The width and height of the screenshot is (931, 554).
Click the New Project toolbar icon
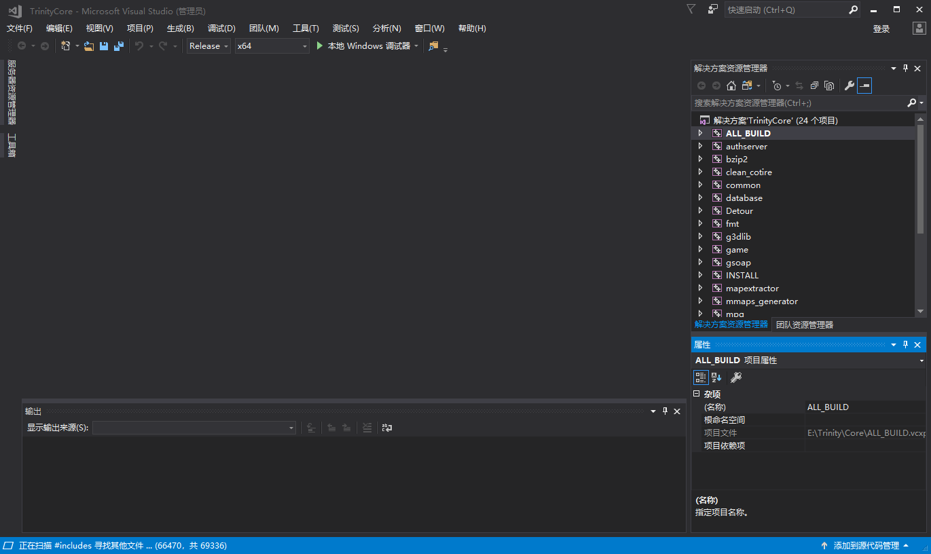66,46
